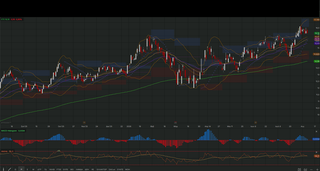320x171 pixels.
Task: Click the Απρ 14 date axis label
Action: pyautogui.click(x=208, y=126)
